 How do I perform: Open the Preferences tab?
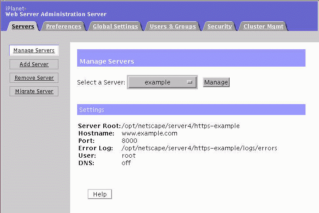(64, 27)
